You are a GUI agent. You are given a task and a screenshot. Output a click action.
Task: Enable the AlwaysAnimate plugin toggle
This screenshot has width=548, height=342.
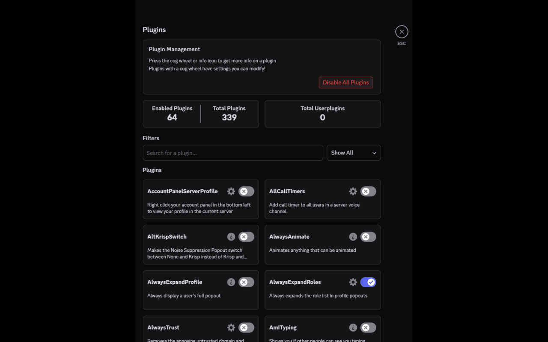tap(368, 237)
